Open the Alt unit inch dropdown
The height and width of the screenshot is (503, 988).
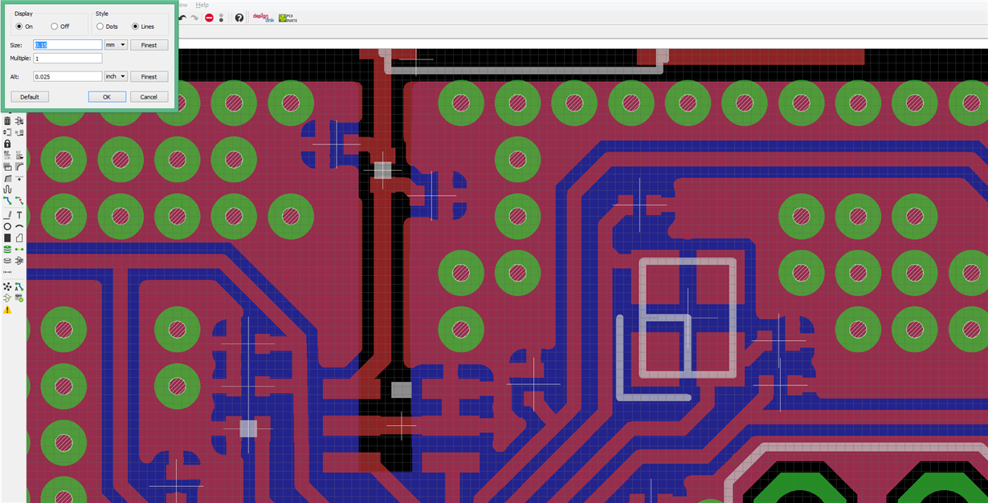(x=116, y=76)
